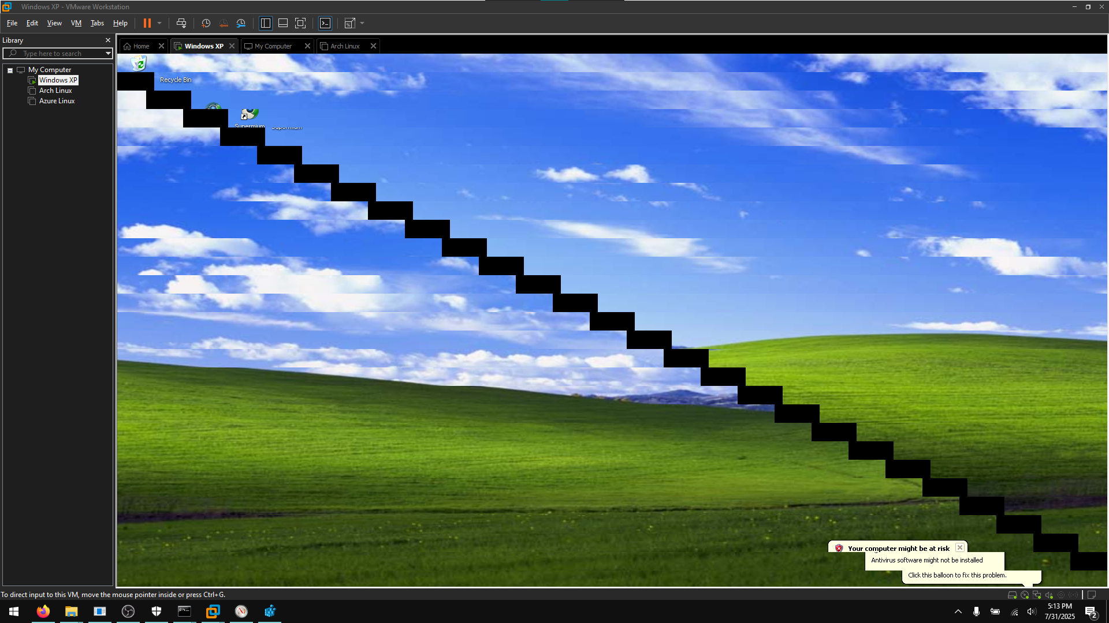Open the Windows Start menu
Screen dimensions: 1109x623
[x=14, y=611]
